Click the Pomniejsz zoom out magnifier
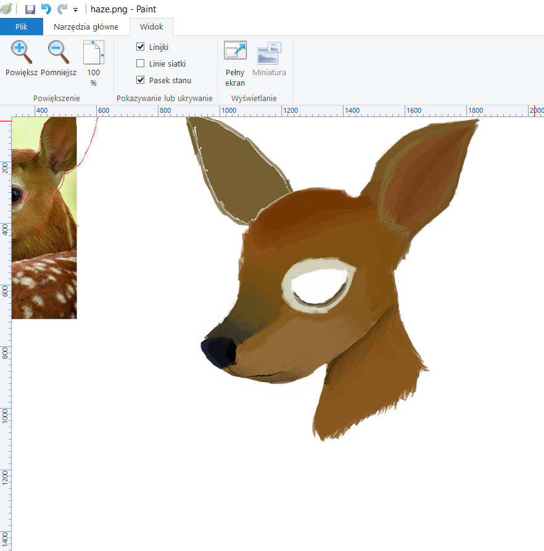Image resolution: width=544 pixels, height=551 pixels. click(x=59, y=53)
